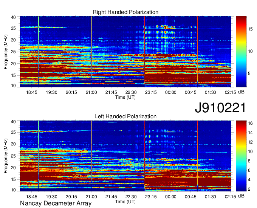The height and width of the screenshot is (208, 257).
Task: Click the 'J910221' observation label
Action: point(220,108)
